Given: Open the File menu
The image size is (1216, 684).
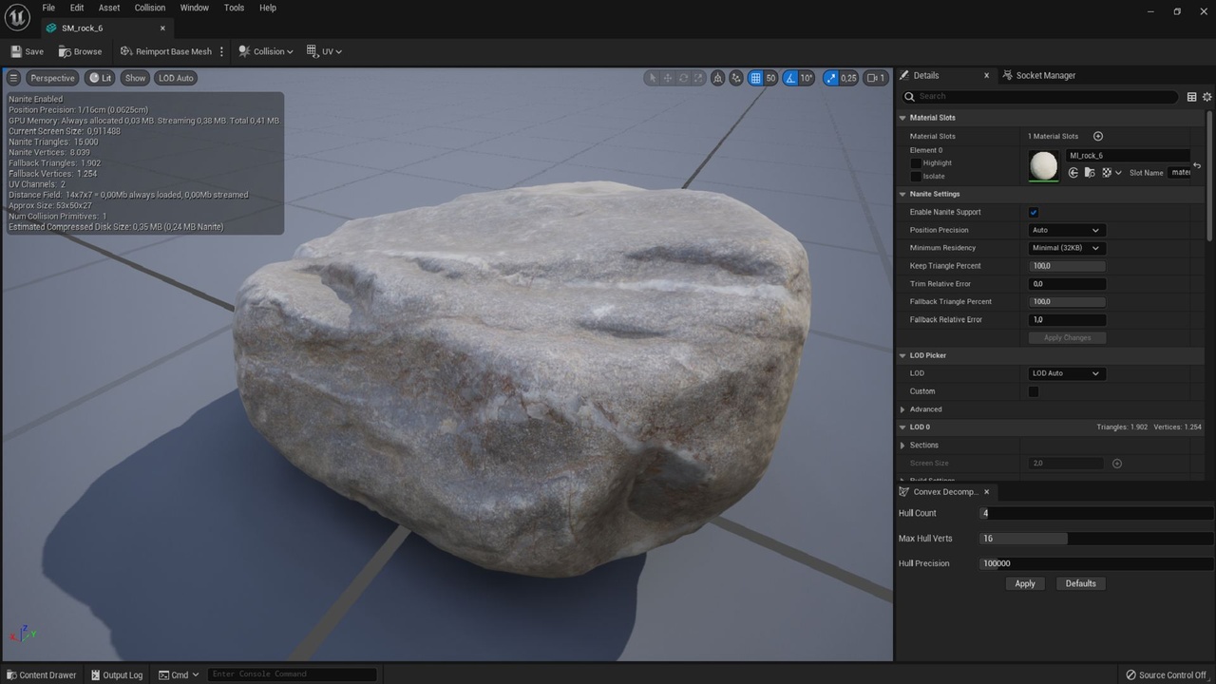Looking at the screenshot, I should point(48,8).
